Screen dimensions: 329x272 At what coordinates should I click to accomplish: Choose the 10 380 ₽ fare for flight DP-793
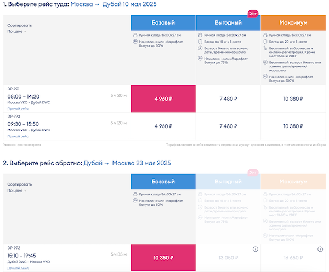pyautogui.click(x=293, y=126)
